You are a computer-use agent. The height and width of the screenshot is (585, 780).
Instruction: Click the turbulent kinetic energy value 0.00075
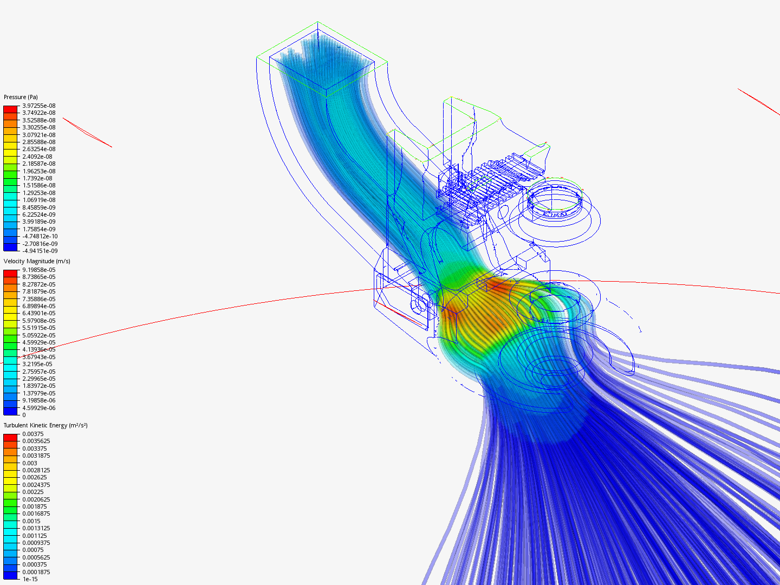pyautogui.click(x=33, y=550)
